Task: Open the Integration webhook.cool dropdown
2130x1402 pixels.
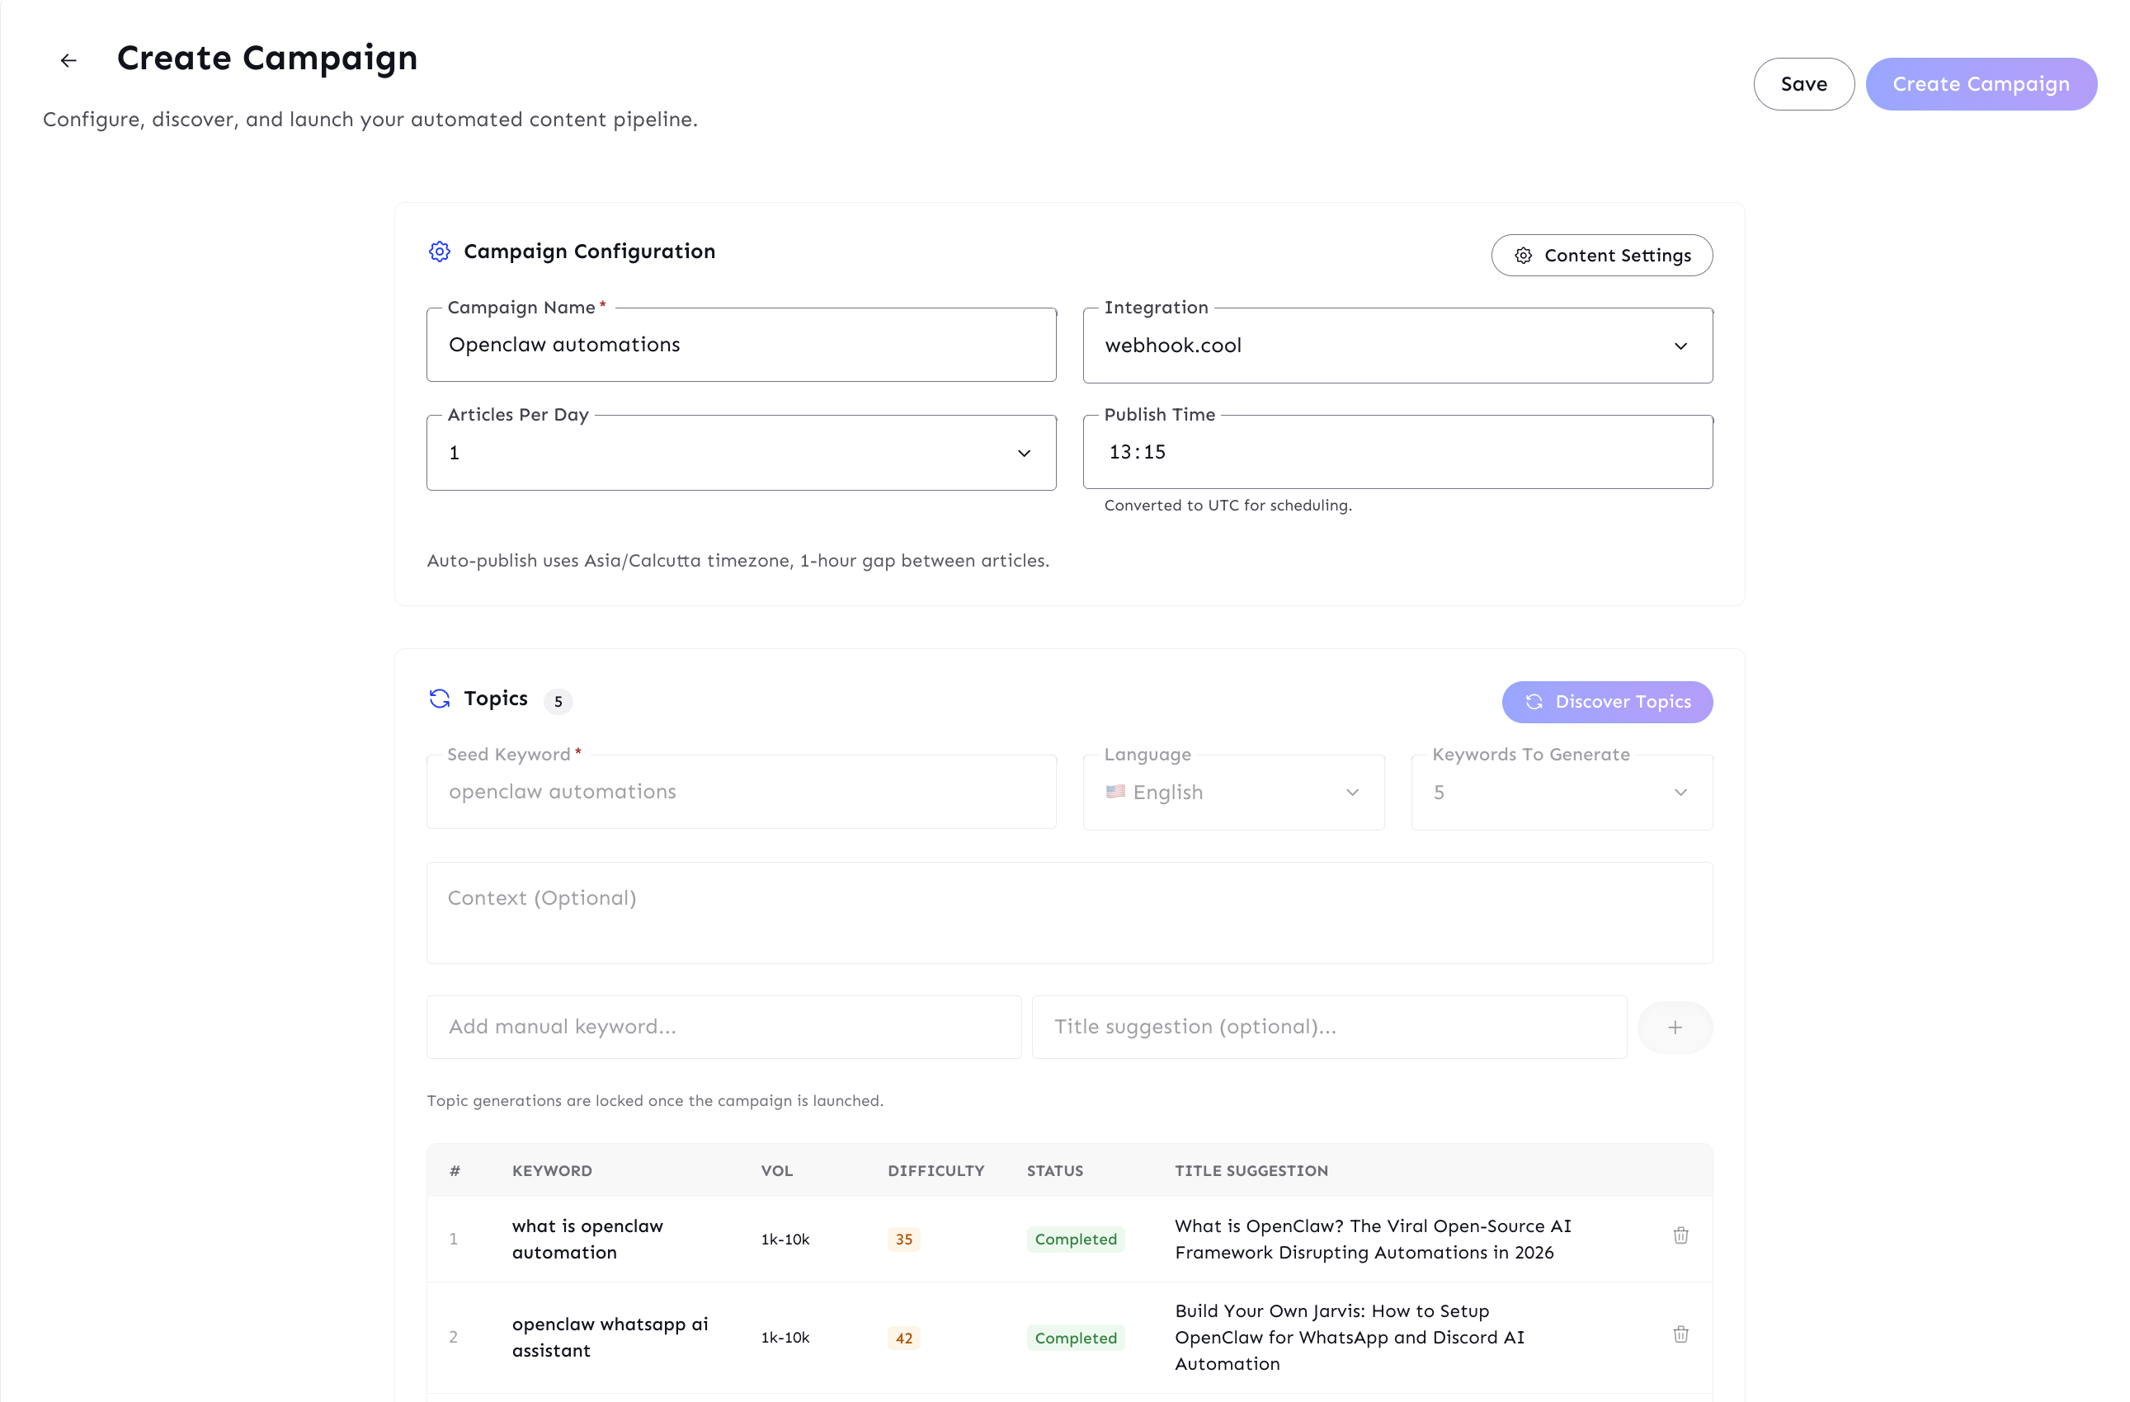Action: [1397, 346]
